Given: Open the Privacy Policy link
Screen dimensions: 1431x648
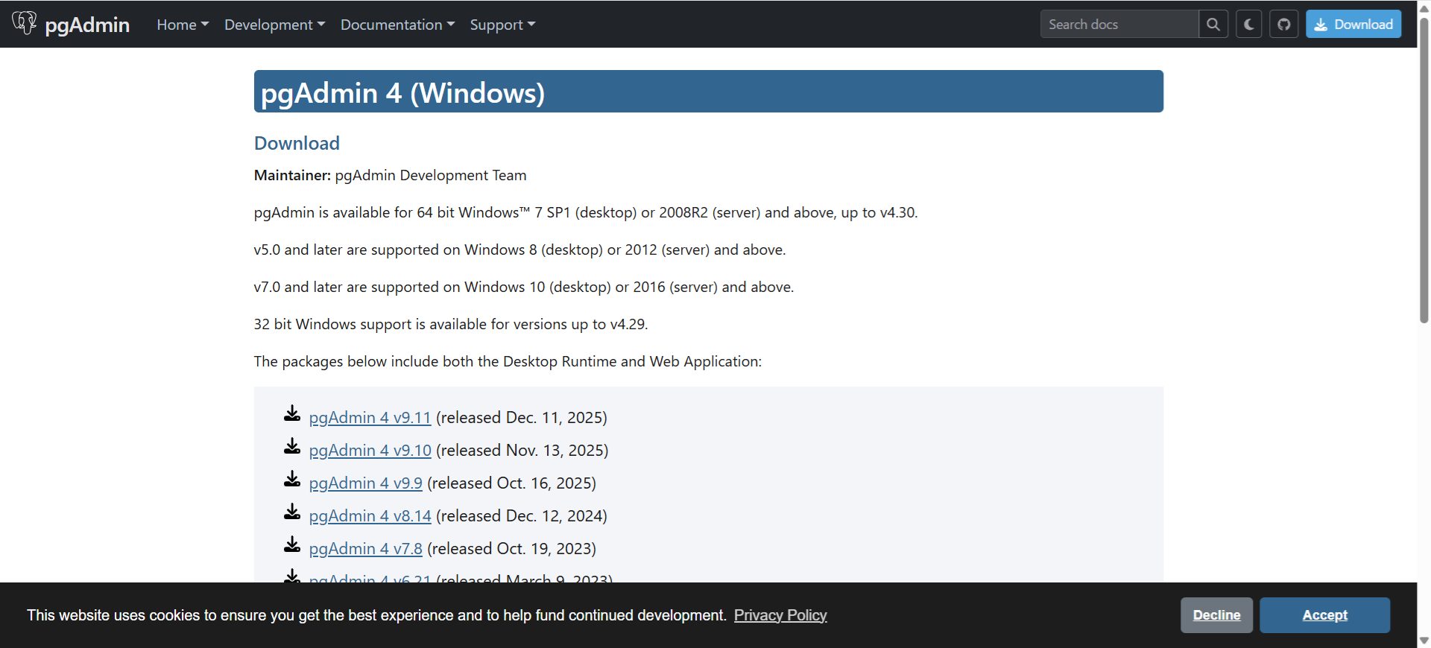Looking at the screenshot, I should click(780, 615).
